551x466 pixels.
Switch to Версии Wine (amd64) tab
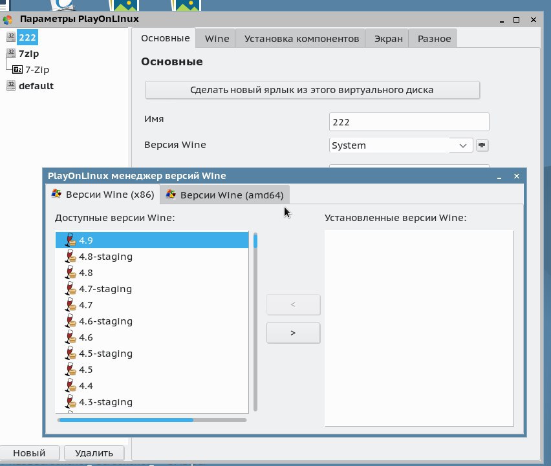point(225,195)
